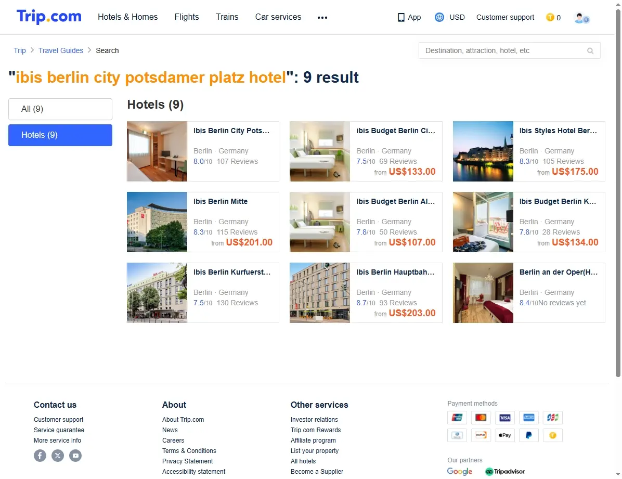Open the ibis Budget Berlin Ci... hotel title
The image size is (622, 479).
tap(395, 131)
